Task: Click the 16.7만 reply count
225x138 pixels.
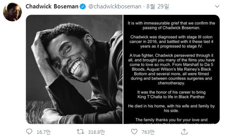Action: click(44, 132)
